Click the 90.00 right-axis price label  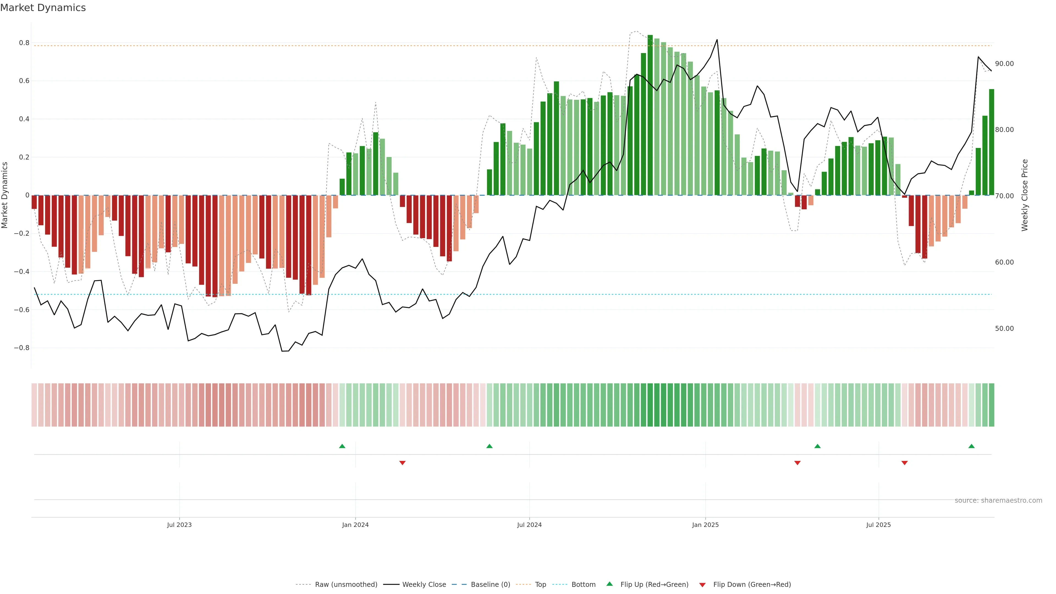(1004, 64)
